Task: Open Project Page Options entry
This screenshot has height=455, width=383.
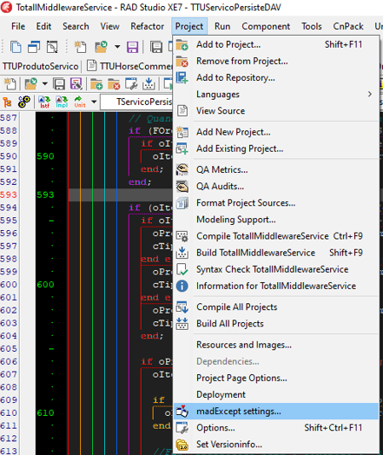Action: (276, 378)
